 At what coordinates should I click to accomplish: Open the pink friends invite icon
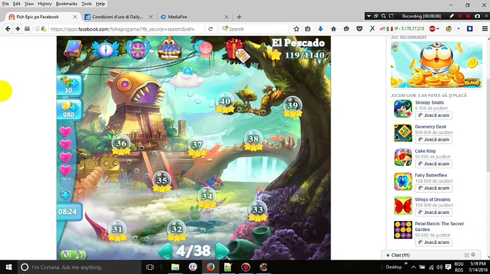point(203,48)
